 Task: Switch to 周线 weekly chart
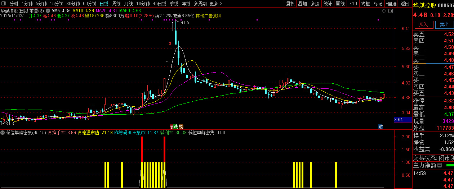pyautogui.click(x=116, y=4)
